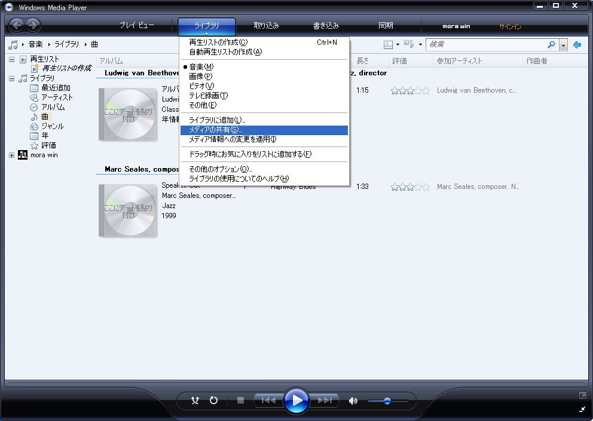Click the view options icon
The width and height of the screenshot is (593, 421).
[409, 44]
